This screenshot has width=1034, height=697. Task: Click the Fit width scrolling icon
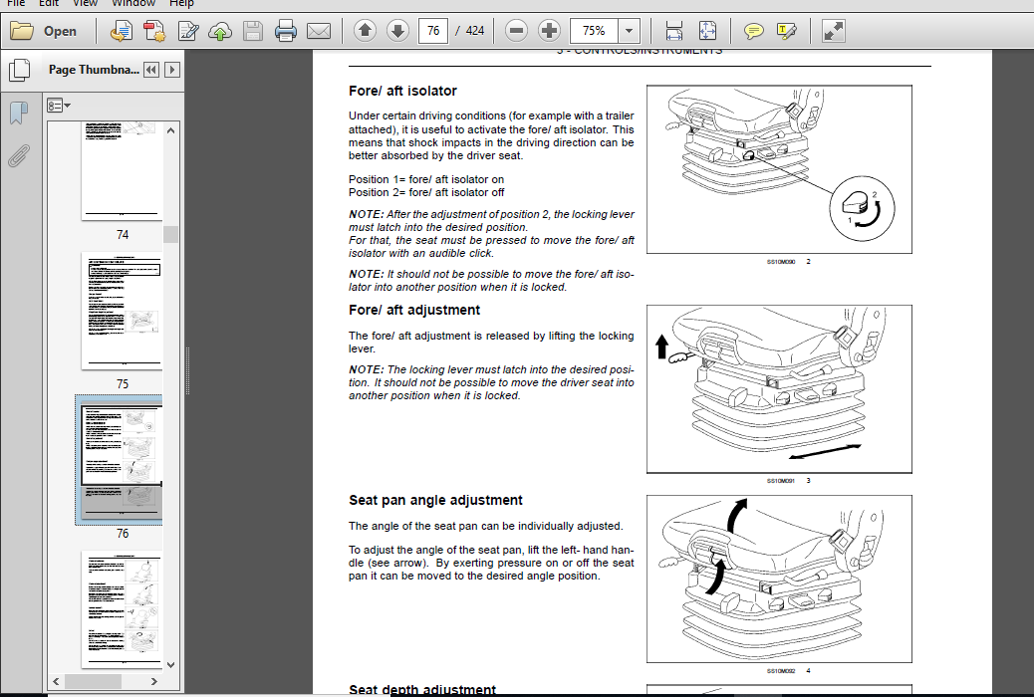pos(674,31)
